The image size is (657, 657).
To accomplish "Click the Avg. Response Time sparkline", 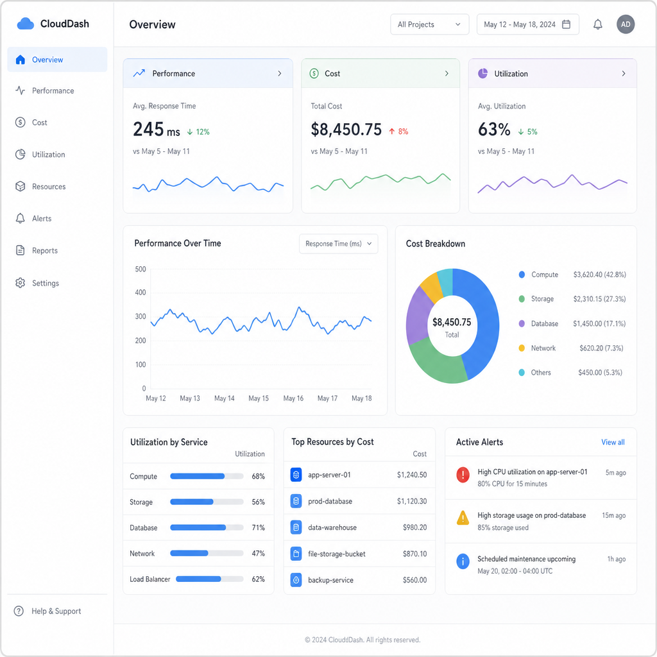I will coord(208,184).
